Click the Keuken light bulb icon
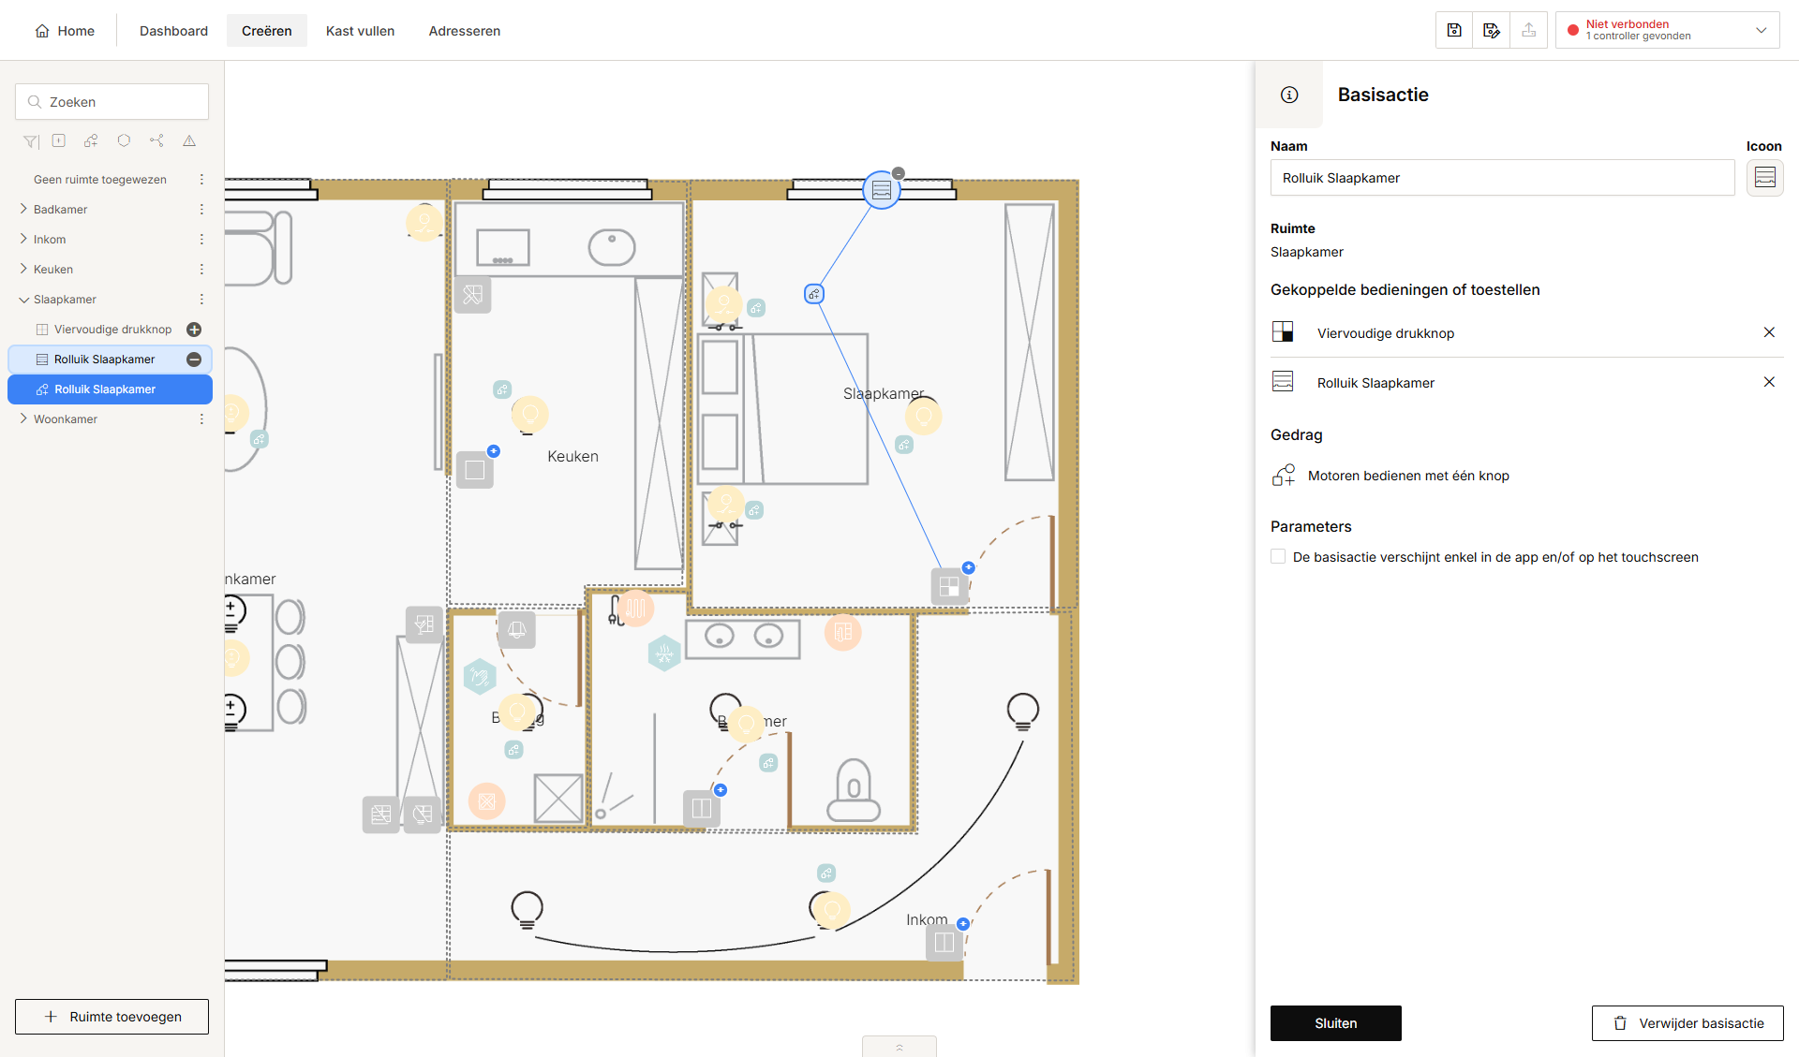This screenshot has height=1057, width=1799. [x=530, y=414]
